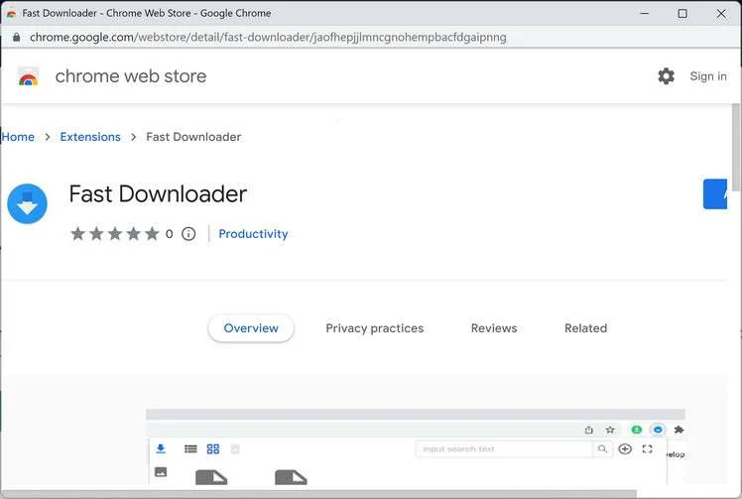Go to Extensions breadcrumb link

90,137
